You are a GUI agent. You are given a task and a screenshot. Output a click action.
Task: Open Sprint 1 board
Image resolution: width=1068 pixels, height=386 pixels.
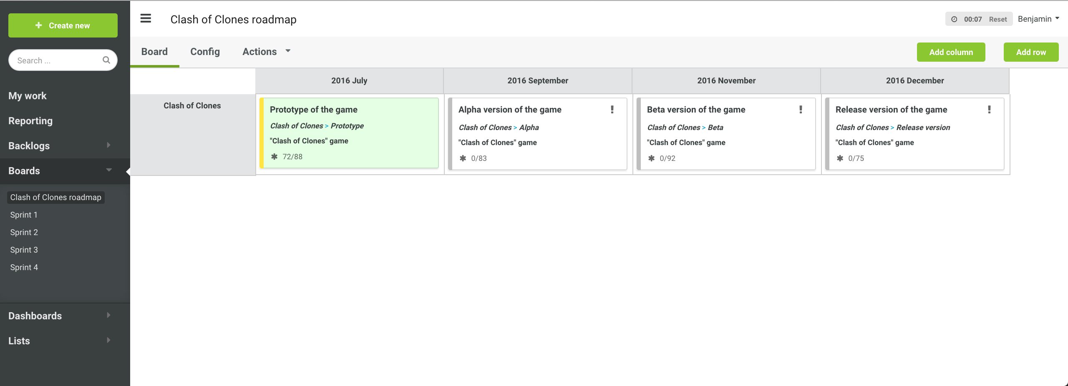(x=24, y=215)
